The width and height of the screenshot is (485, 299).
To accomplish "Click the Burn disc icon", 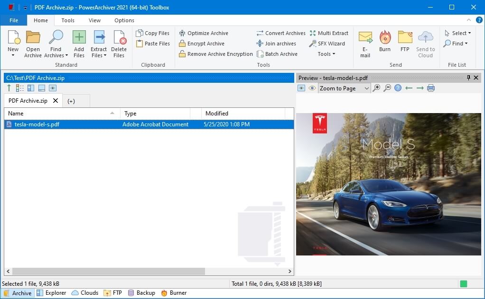I will 385,37.
